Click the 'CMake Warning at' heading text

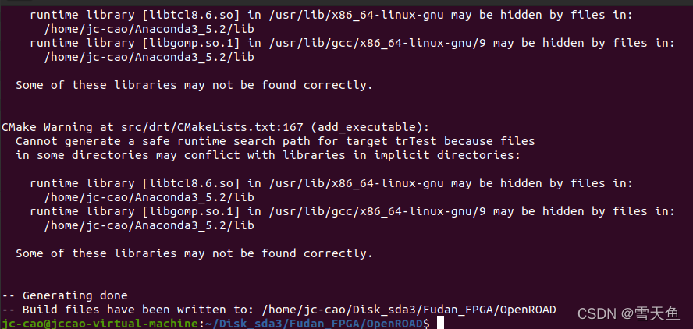(x=58, y=127)
